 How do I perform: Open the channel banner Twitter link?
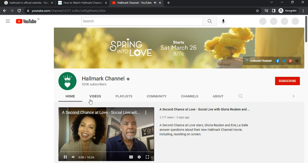pyautogui.click(x=284, y=61)
